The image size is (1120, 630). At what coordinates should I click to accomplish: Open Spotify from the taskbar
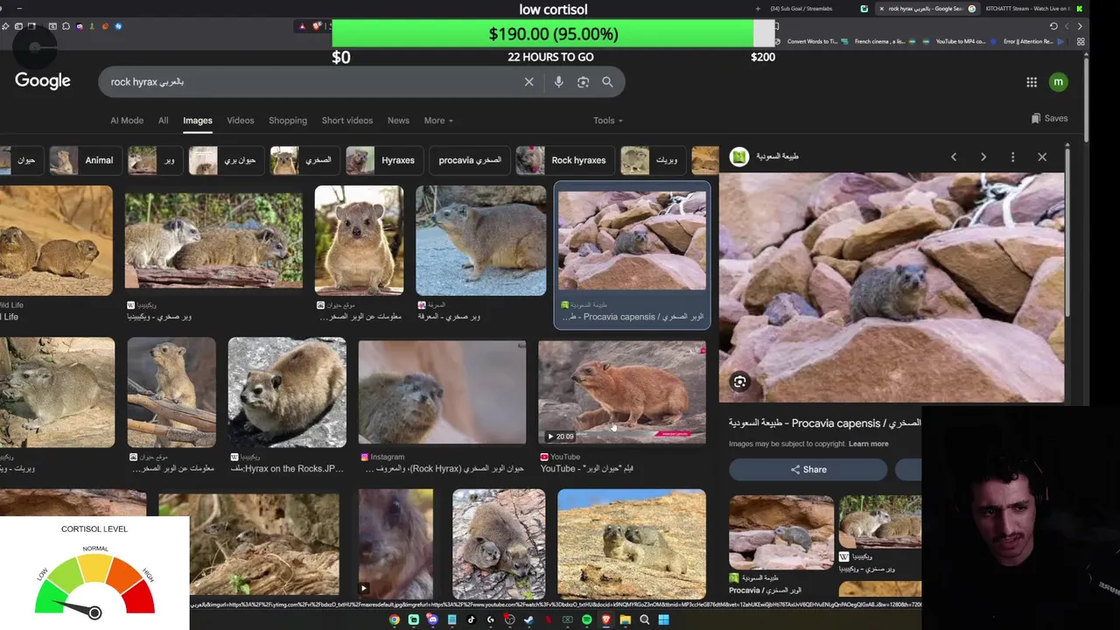click(587, 619)
